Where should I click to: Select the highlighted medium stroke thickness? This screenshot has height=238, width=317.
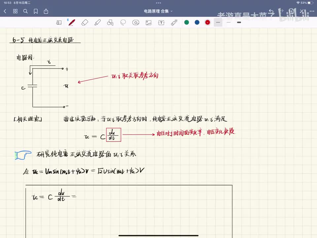[x=218, y=22]
